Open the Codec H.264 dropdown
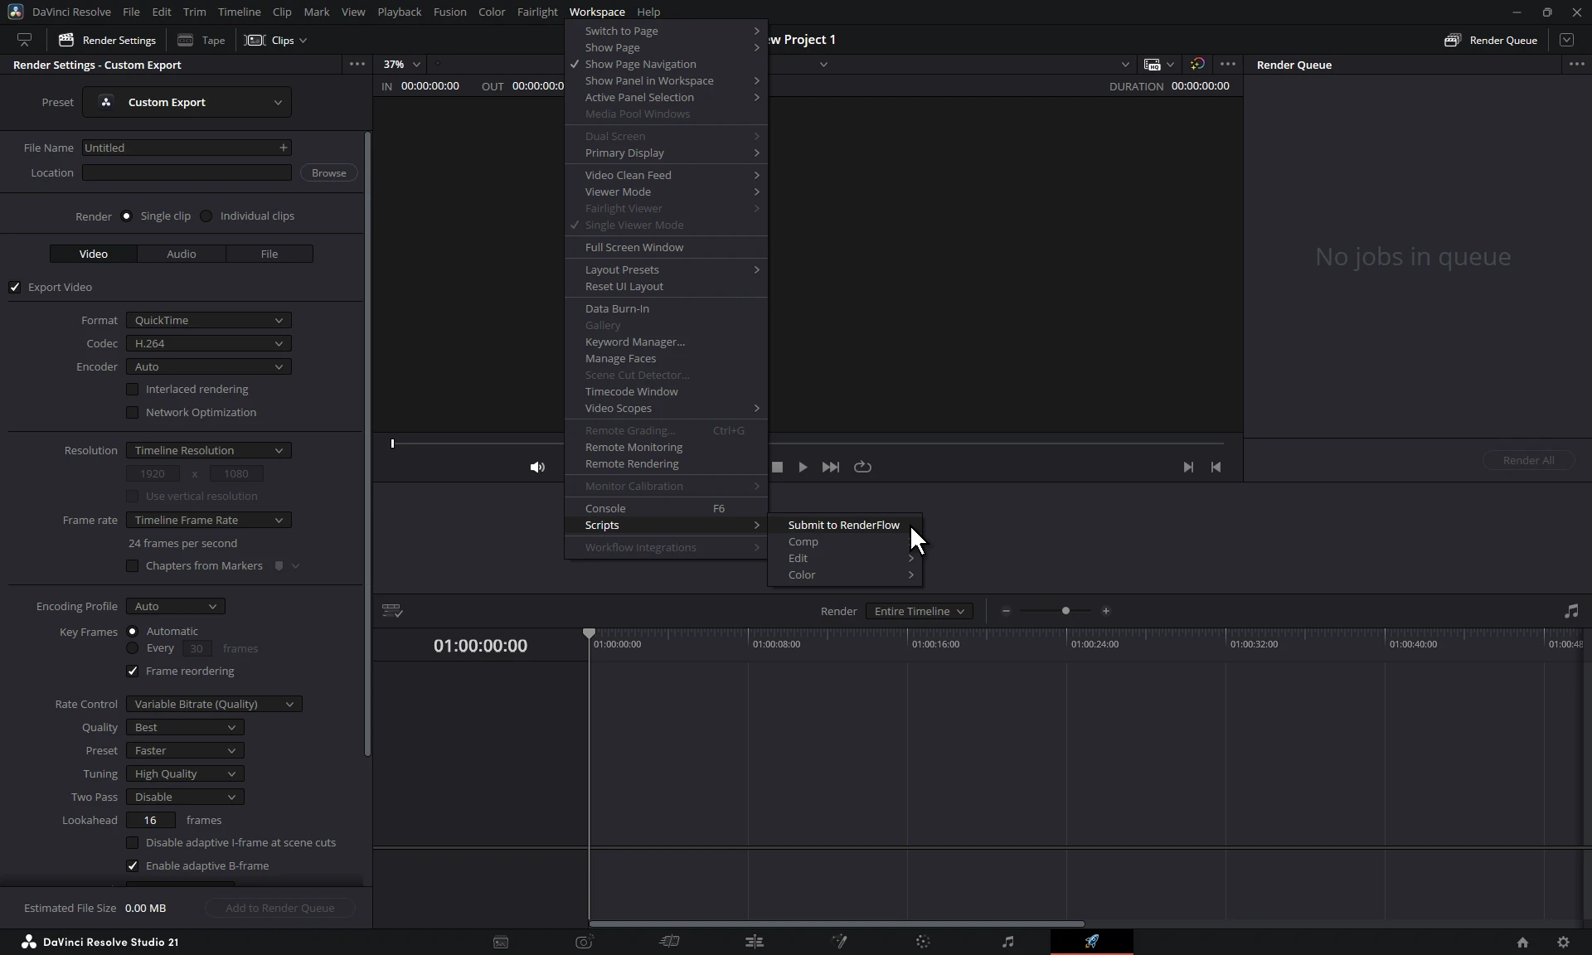The image size is (1592, 955). click(x=208, y=343)
